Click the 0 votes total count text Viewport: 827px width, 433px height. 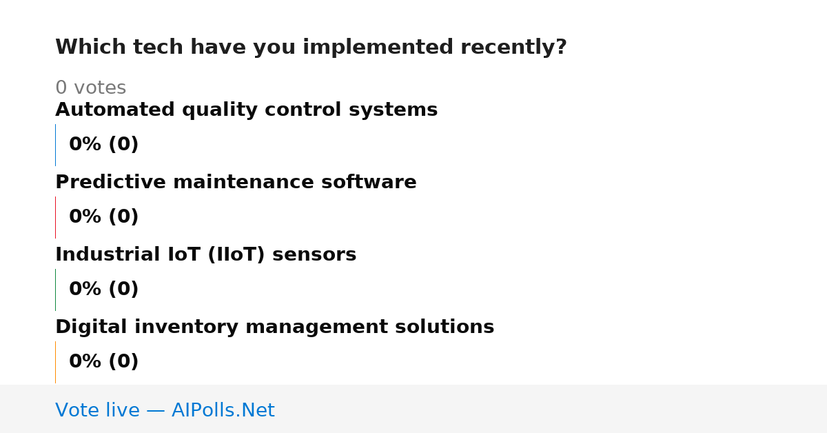point(90,88)
